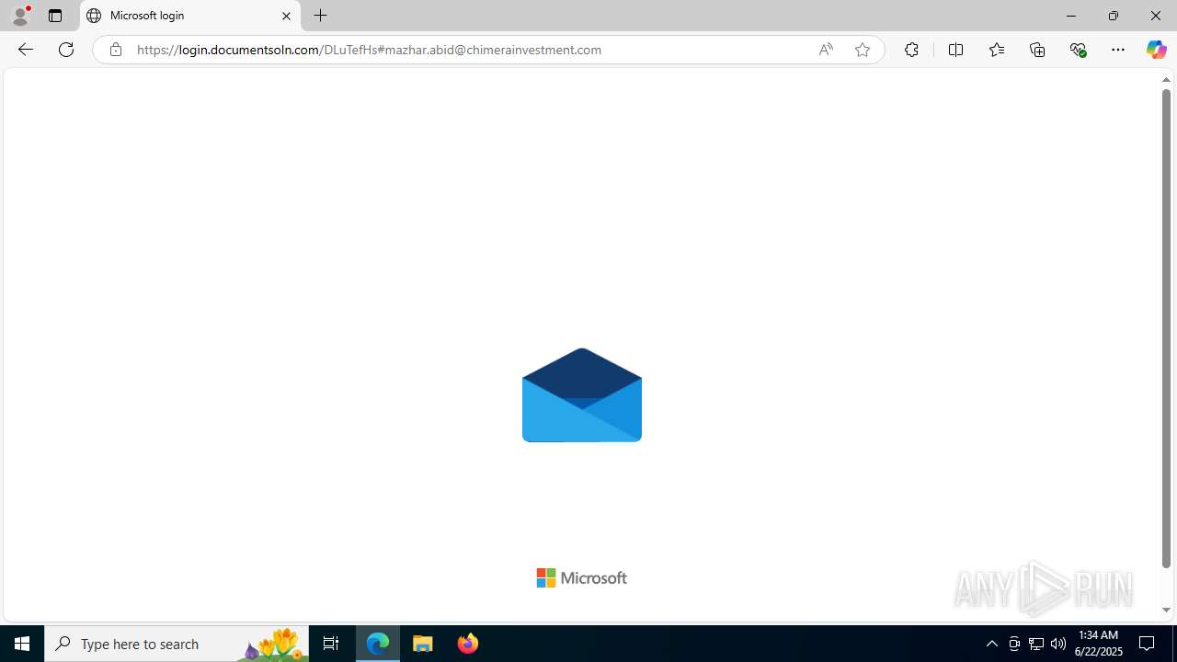Viewport: 1177px width, 662px height.
Task: Restore down the Edge window
Action: click(1114, 16)
